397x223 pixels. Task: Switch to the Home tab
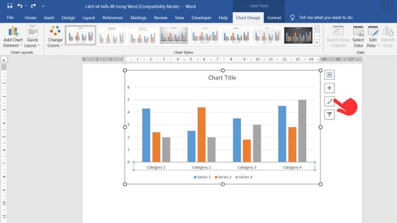(31, 18)
